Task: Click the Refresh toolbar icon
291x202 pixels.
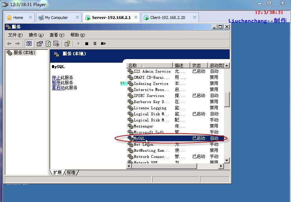Action: (48, 44)
